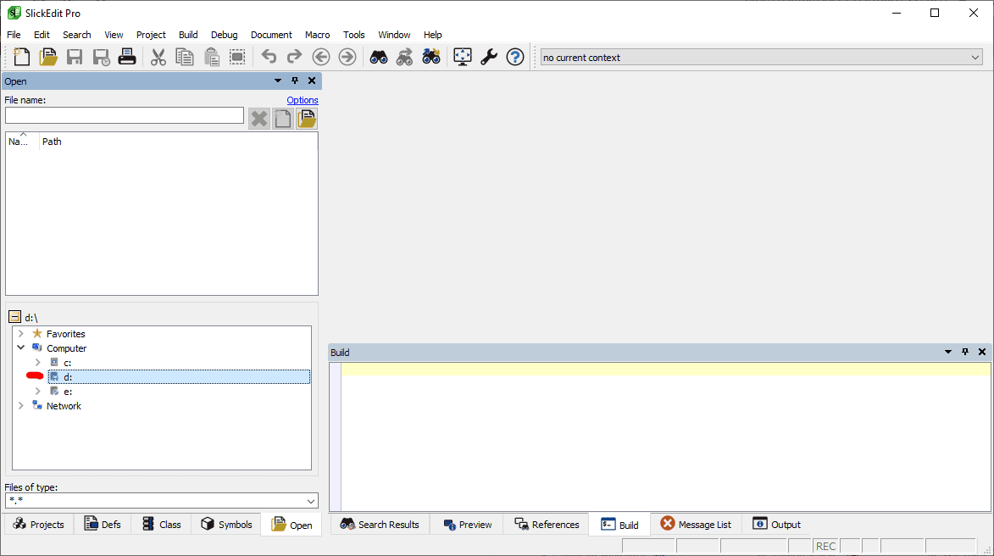
Task: Toggle the pin on the Open panel
Action: [295, 81]
